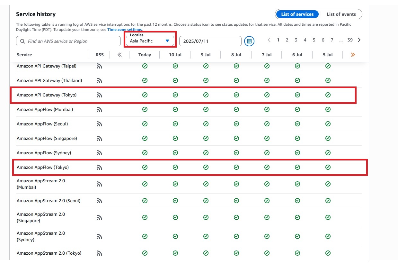Open the Locales dropdown showing Asia Pacific
The width and height of the screenshot is (398, 273).
point(150,41)
